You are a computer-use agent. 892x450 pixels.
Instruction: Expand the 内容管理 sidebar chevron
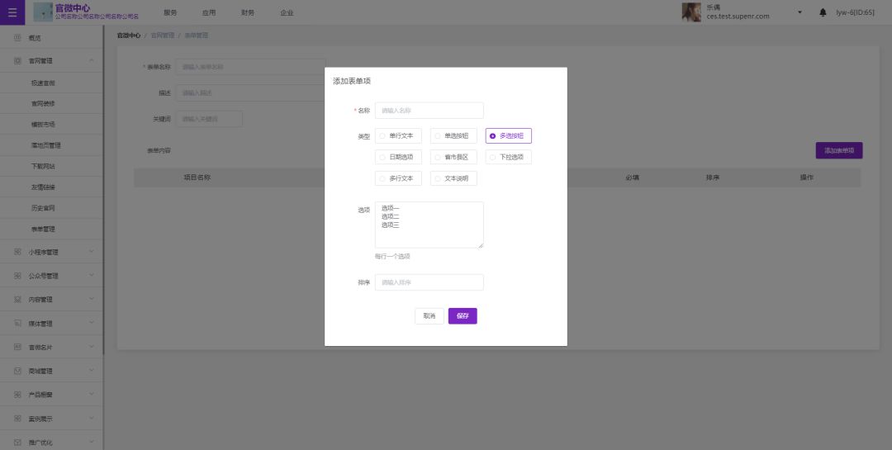click(91, 300)
